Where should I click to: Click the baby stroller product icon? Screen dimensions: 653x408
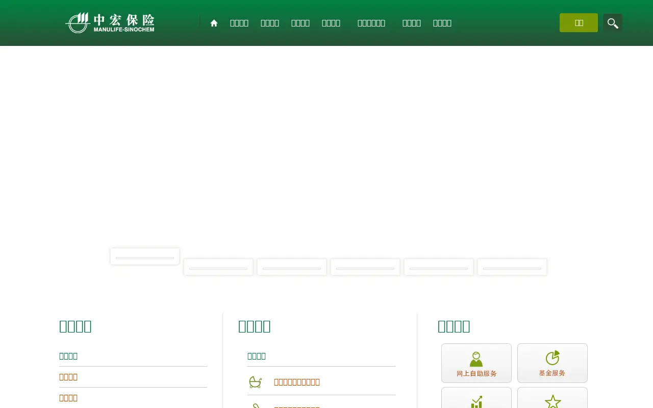[255, 382]
